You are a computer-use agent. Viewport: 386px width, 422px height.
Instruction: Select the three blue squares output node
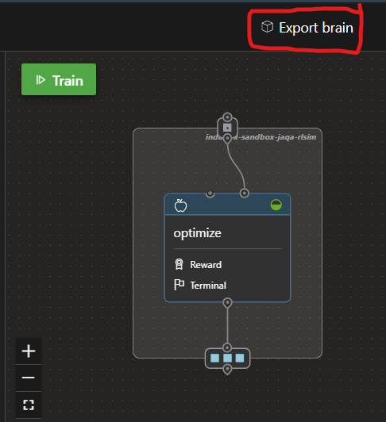[x=227, y=359]
